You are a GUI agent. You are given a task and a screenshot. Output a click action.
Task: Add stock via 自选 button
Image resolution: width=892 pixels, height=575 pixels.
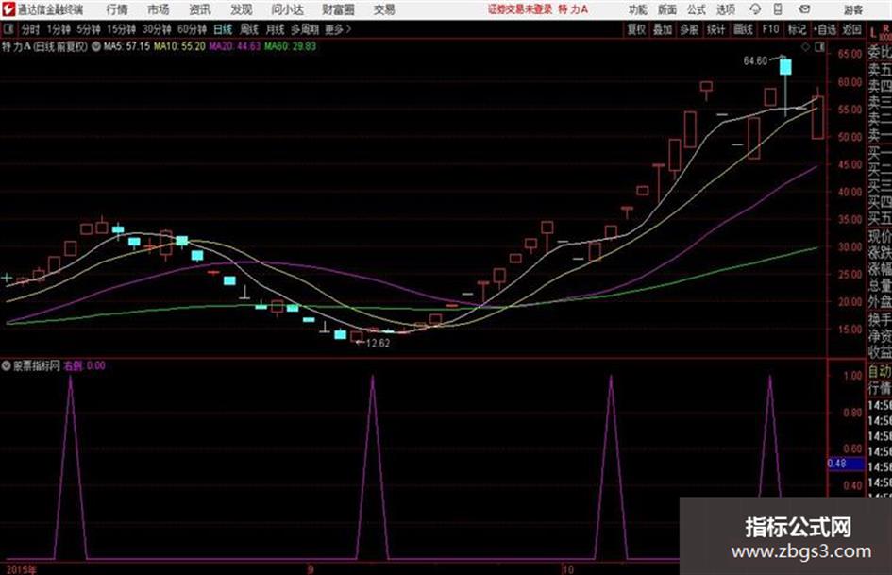[x=824, y=29]
